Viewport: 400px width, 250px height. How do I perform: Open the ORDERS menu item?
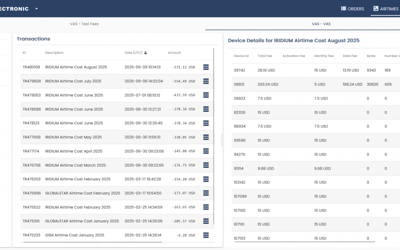pos(356,9)
